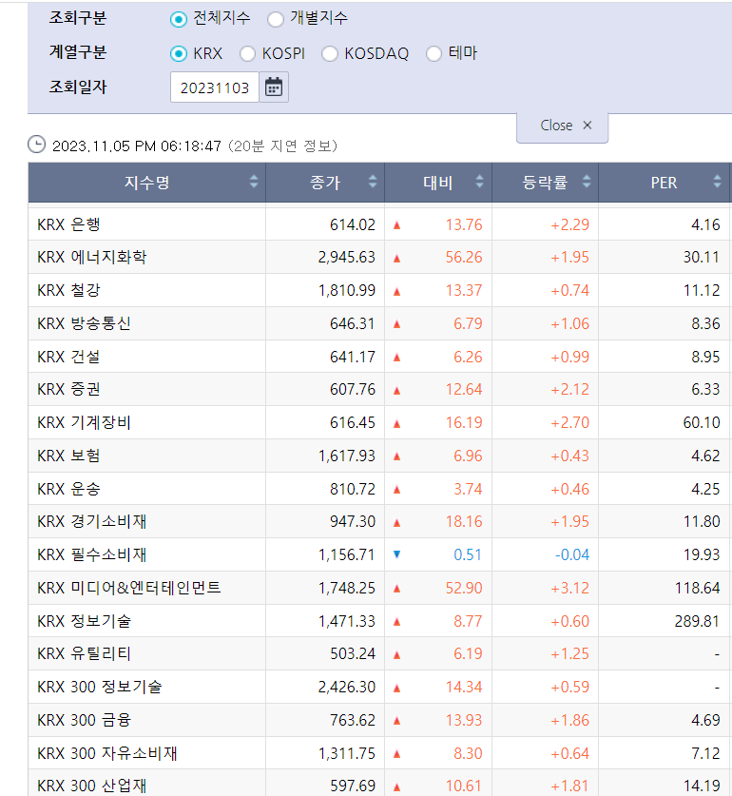Click the PER value 60.10
Screen dimensions: 732x796
pos(702,422)
